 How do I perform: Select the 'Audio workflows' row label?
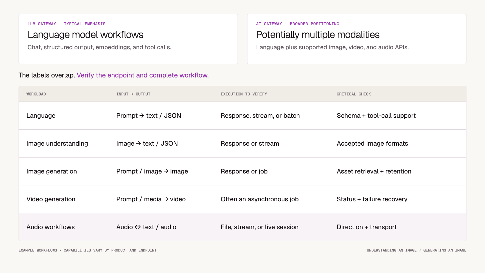[x=50, y=227]
